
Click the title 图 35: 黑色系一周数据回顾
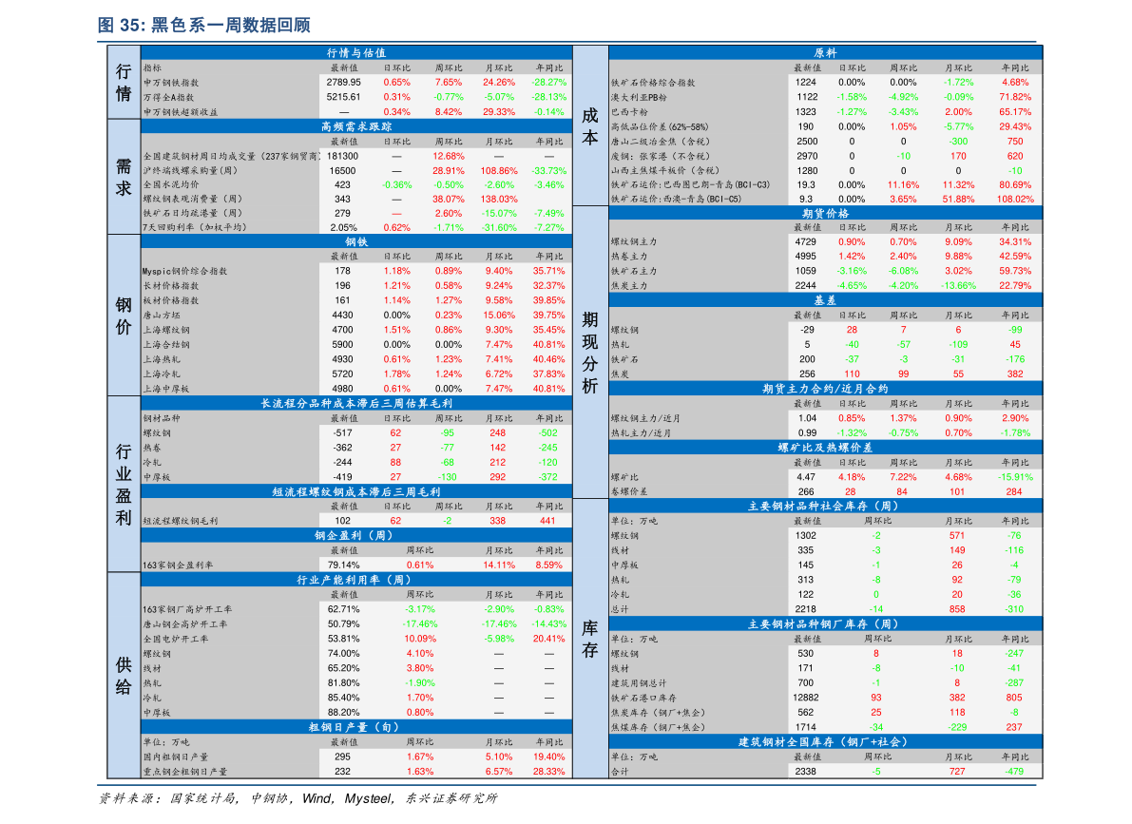pos(203,26)
